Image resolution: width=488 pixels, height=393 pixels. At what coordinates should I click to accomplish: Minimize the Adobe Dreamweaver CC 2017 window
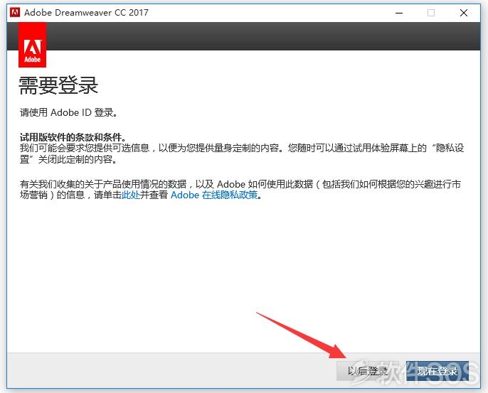[399, 13]
